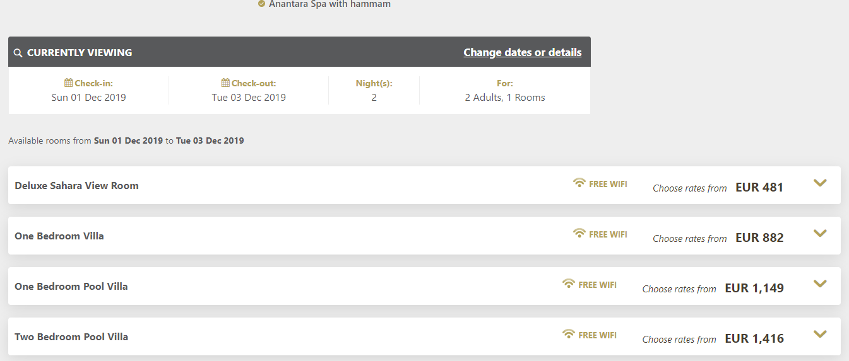The image size is (849, 361).
Task: Click the WiFi icon for One Bedroom Villa
Action: (579, 234)
